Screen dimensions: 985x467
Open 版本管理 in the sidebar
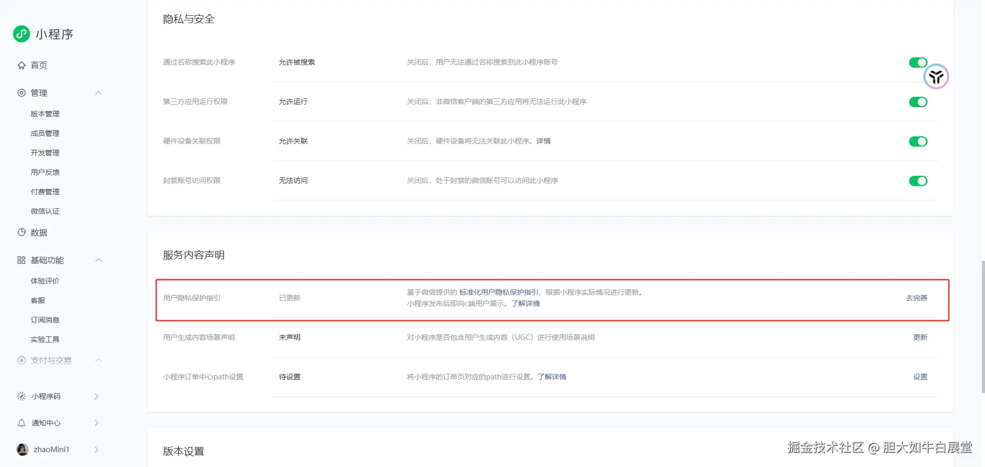pyautogui.click(x=45, y=114)
